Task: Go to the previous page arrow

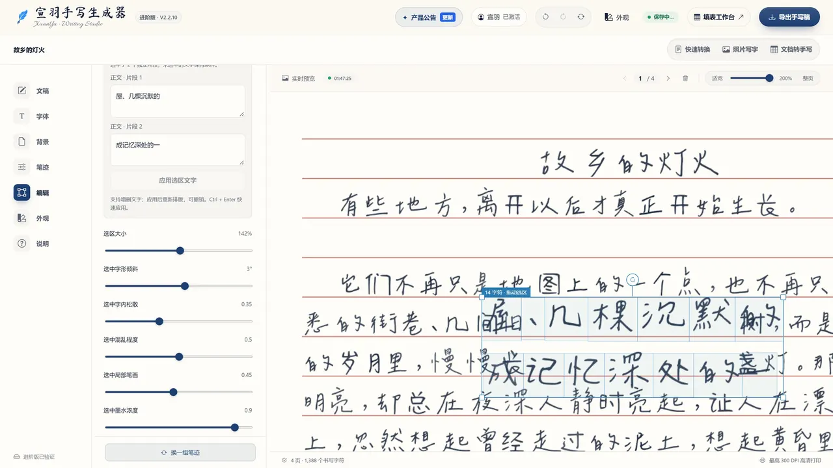Action: 625,78
